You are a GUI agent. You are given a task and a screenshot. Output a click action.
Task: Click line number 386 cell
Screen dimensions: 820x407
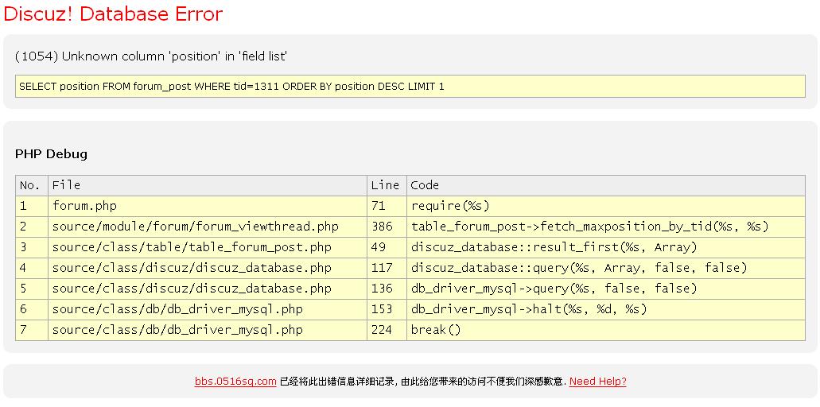[x=382, y=227]
